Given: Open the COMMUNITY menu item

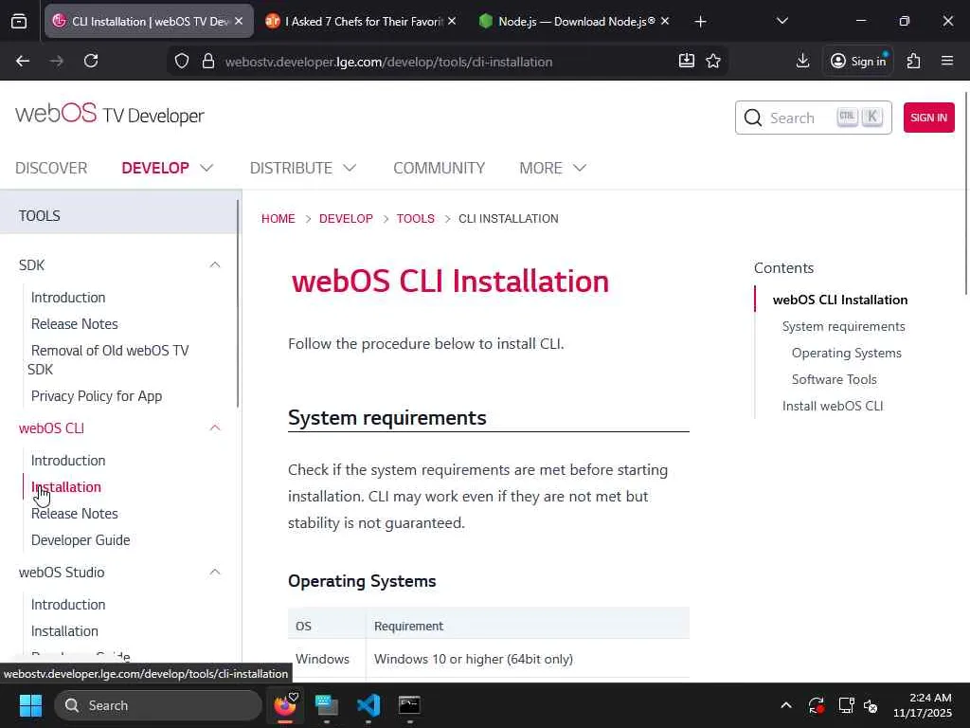Looking at the screenshot, I should 440,168.
